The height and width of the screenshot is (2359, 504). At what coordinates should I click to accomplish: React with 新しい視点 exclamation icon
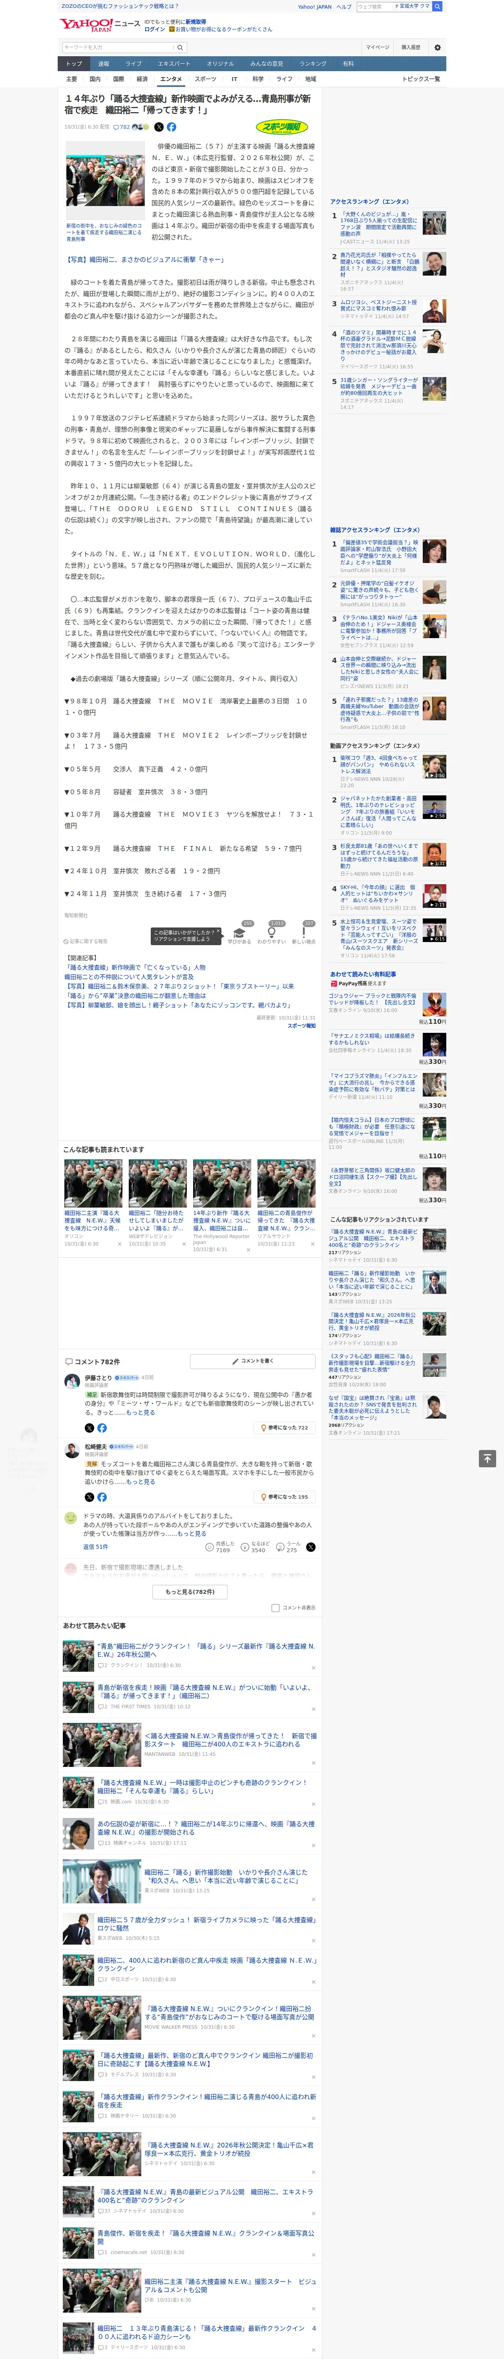pyautogui.click(x=304, y=931)
